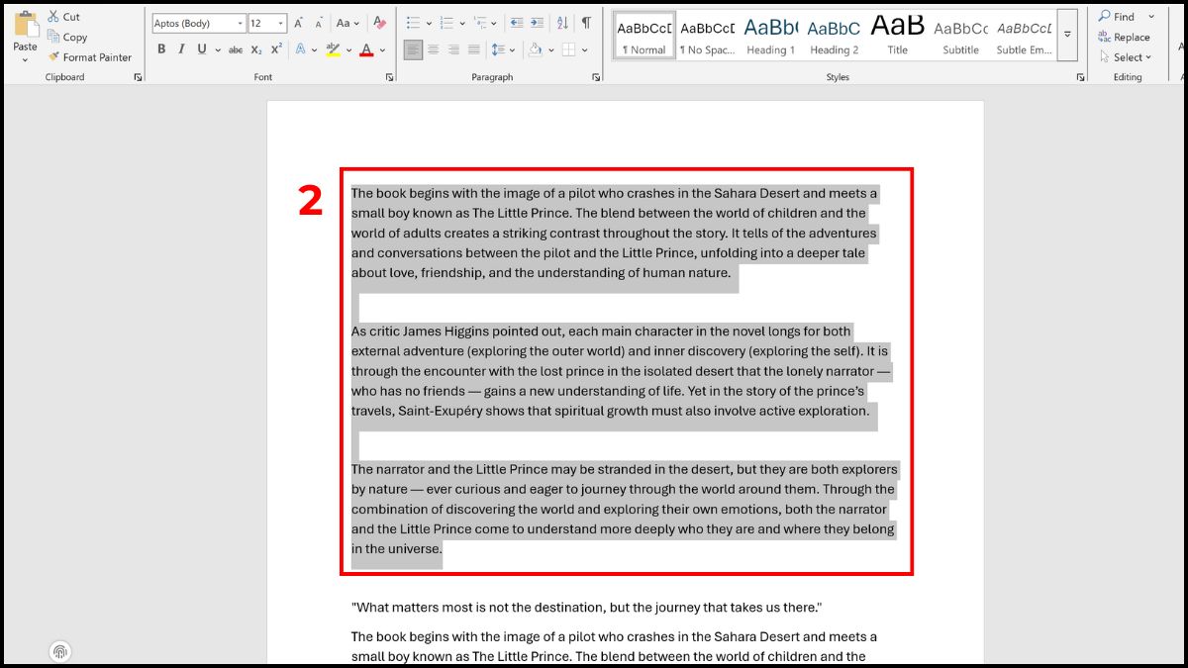Expand the numbering library dropdown arrow

[461, 23]
